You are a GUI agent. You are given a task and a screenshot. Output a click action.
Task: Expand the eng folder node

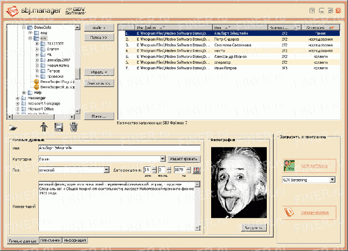click(x=30, y=33)
